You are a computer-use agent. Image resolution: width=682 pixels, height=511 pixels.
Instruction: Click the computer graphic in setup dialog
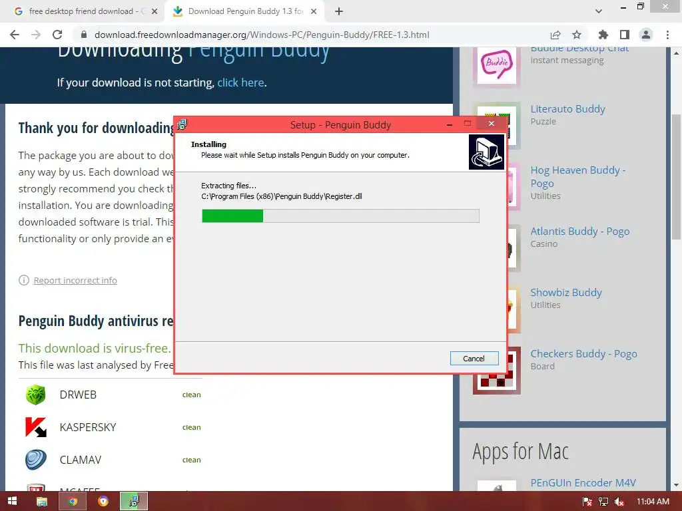point(486,152)
